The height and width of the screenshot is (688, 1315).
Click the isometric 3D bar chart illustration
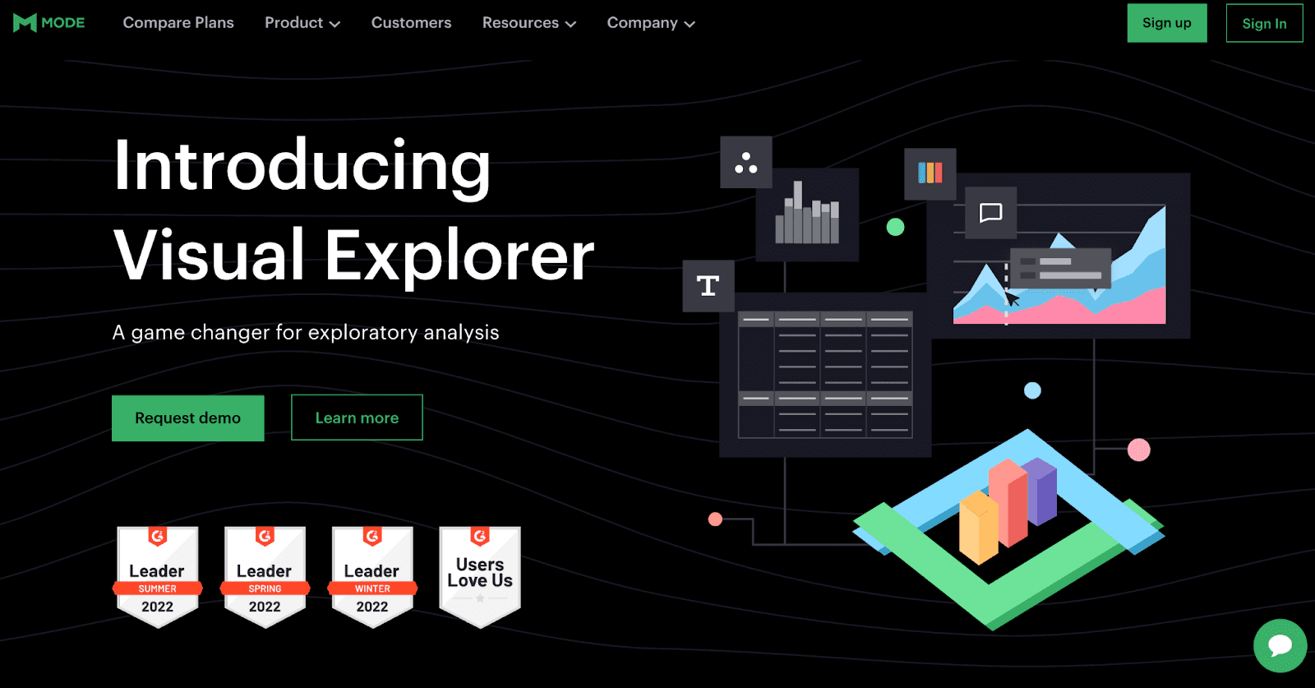click(1008, 530)
